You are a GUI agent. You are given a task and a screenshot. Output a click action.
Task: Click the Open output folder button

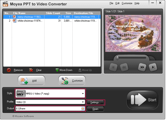pyautogui.click(x=95, y=109)
